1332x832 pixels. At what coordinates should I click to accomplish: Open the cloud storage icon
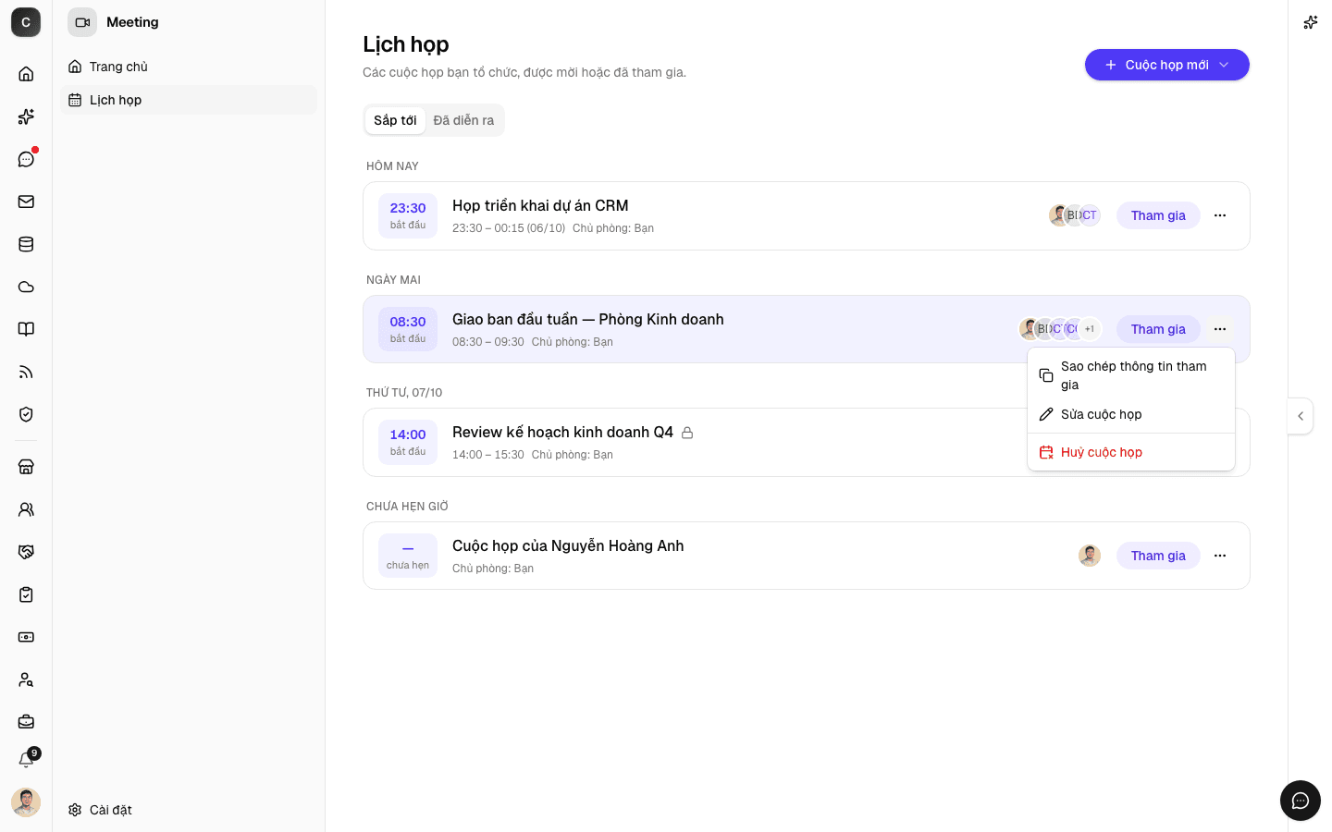tap(26, 287)
